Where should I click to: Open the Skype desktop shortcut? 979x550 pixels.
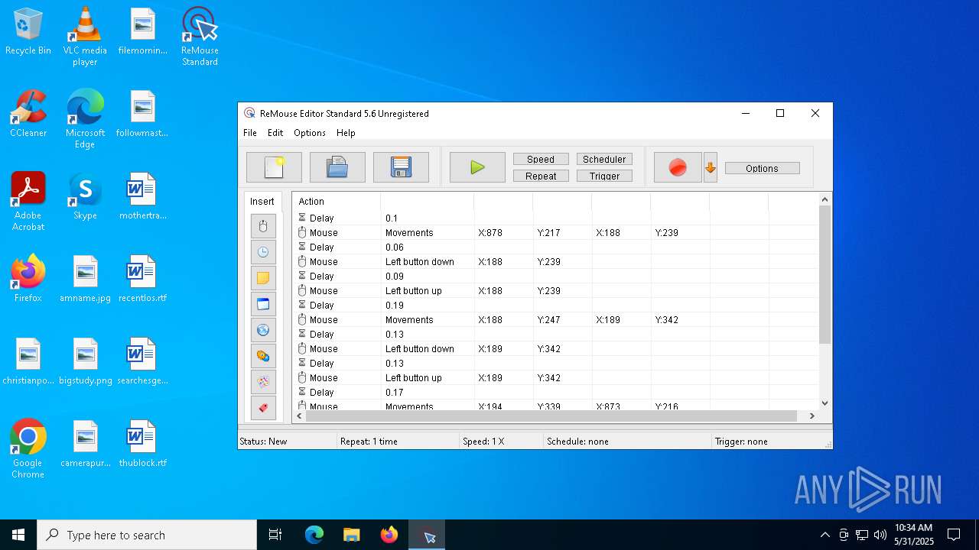click(x=85, y=196)
